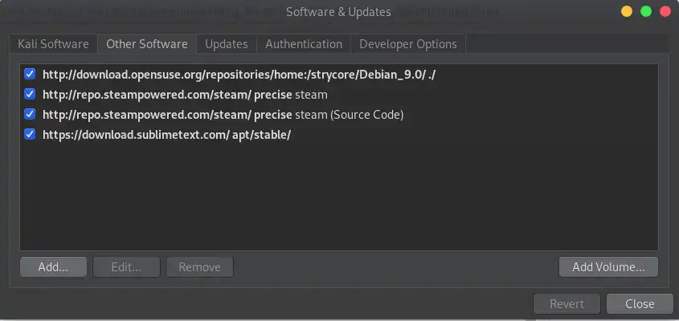This screenshot has width=679, height=321.
Task: Click the Edit... button
Action: point(126,267)
